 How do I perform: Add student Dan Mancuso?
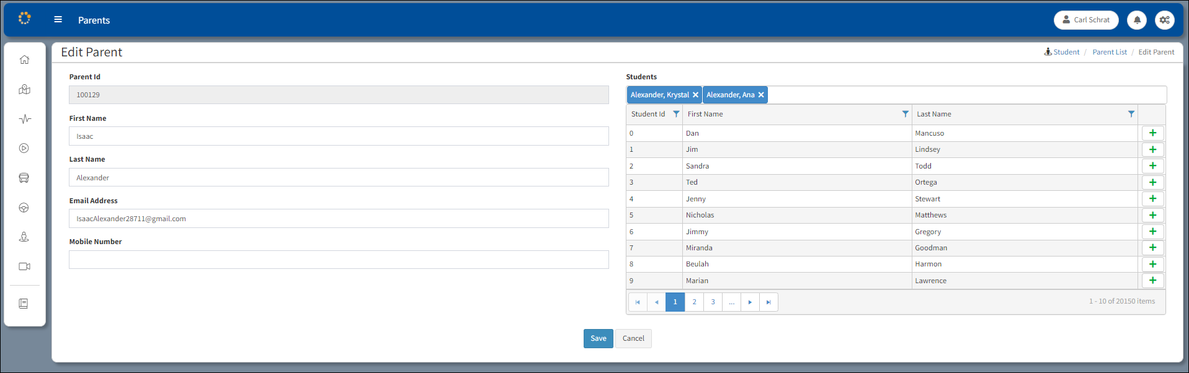click(x=1152, y=133)
